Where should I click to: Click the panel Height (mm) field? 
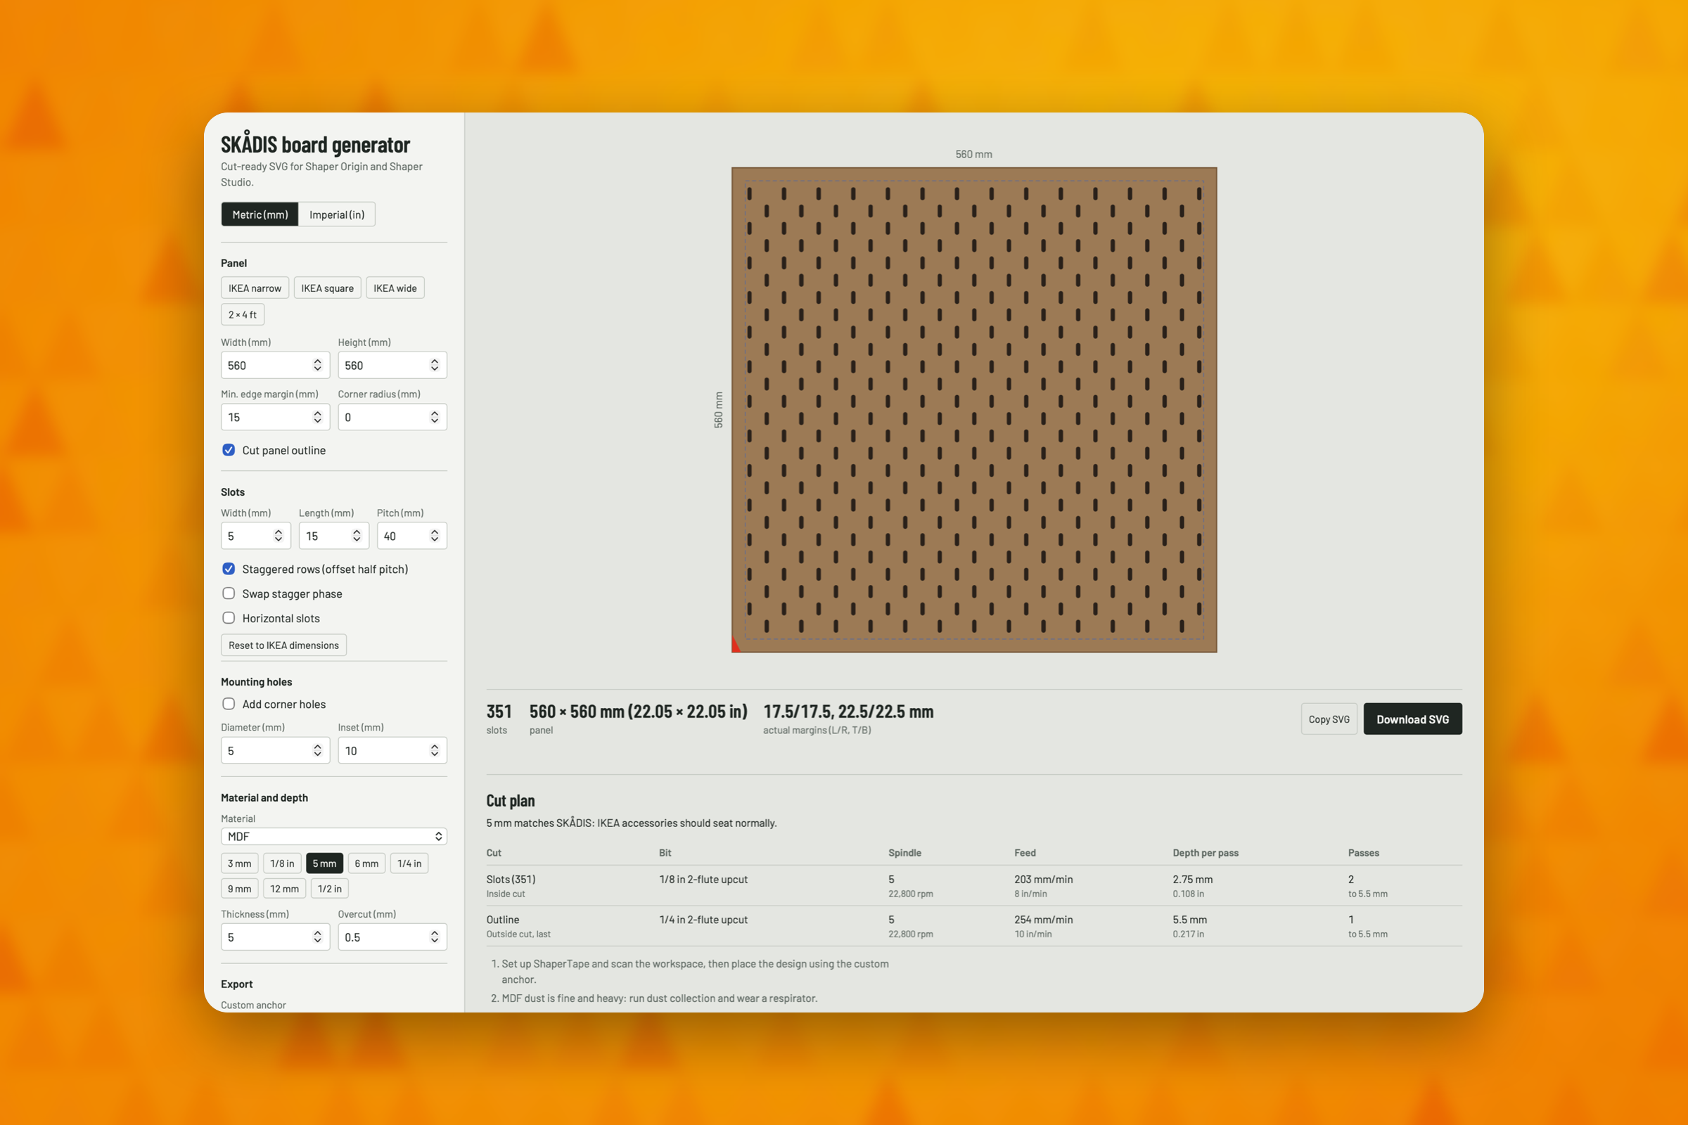coord(392,365)
